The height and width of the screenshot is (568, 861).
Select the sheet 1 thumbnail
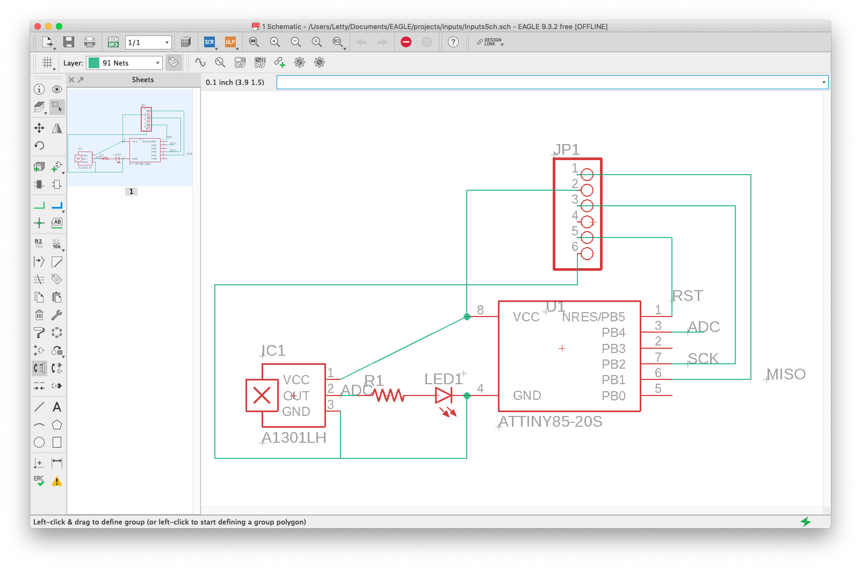[130, 138]
